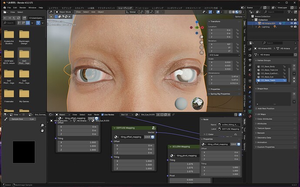
Task: Open the Slot 12 material slot dropdown
Action: point(127,115)
